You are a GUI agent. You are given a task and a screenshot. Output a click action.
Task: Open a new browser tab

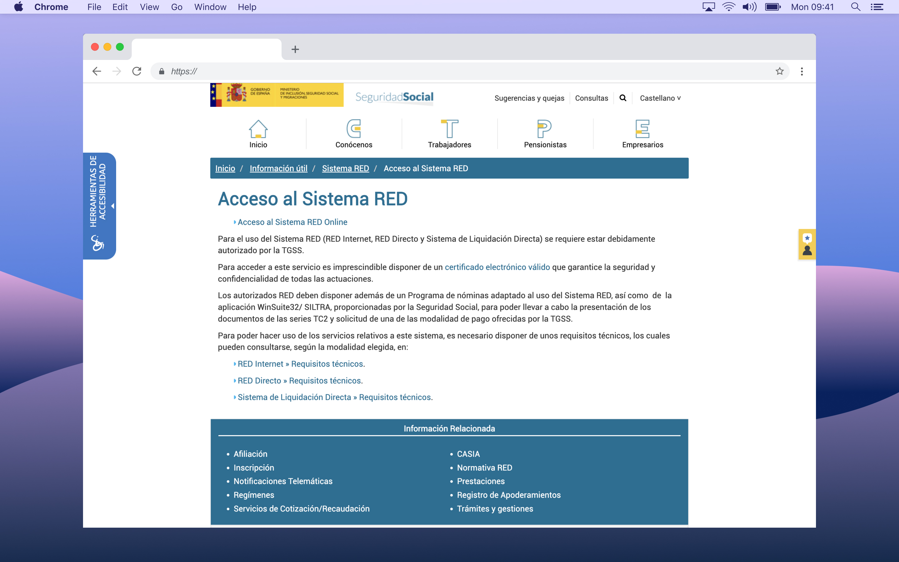click(295, 49)
